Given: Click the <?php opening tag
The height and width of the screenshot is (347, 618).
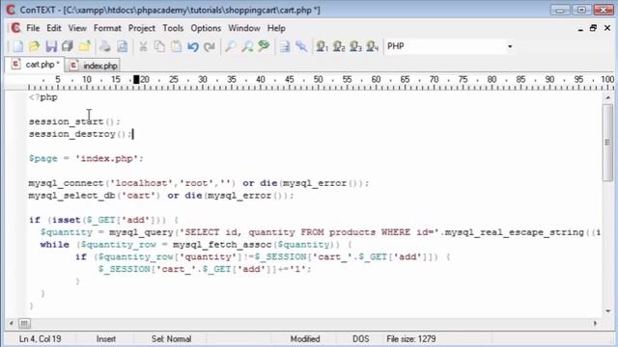Looking at the screenshot, I should pos(43,97).
